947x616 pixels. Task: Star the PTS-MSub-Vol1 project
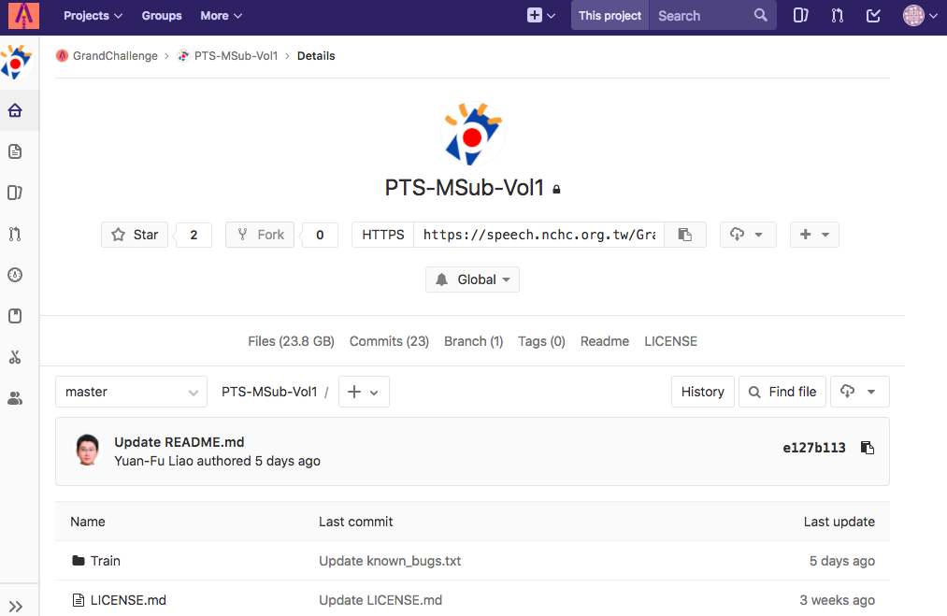click(x=135, y=235)
